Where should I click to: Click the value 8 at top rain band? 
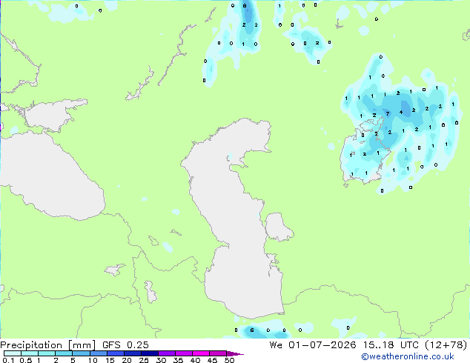pyautogui.click(x=245, y=6)
